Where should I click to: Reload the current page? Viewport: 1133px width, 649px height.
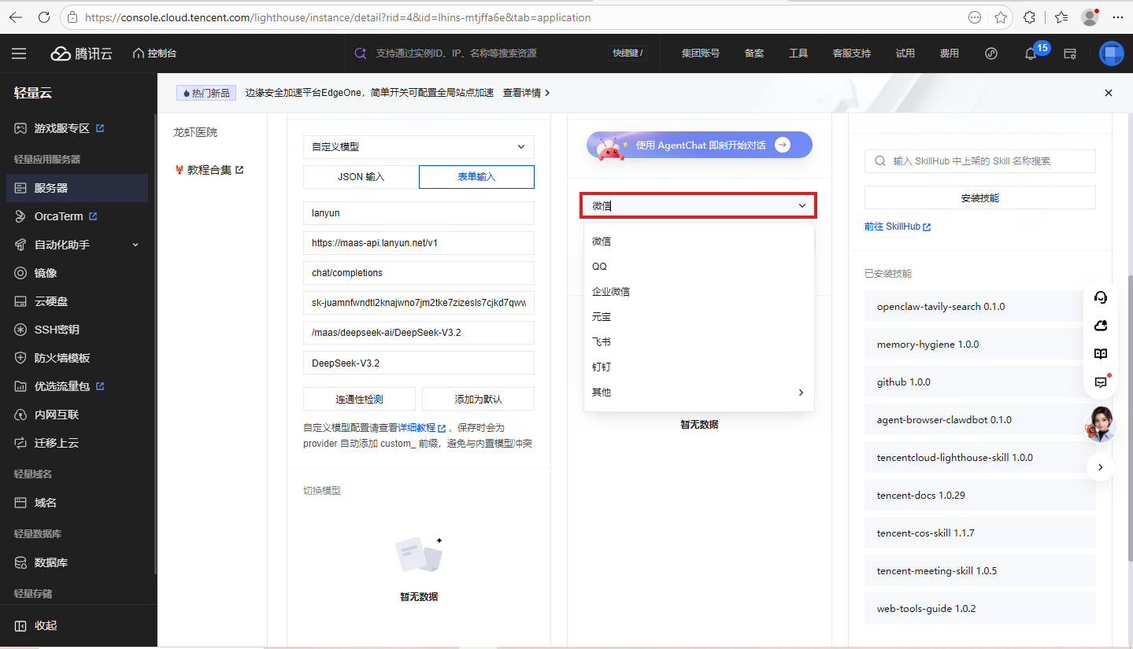(44, 17)
